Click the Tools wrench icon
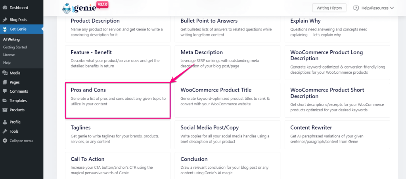Screen dimensions: 406x179 (x=5, y=131)
